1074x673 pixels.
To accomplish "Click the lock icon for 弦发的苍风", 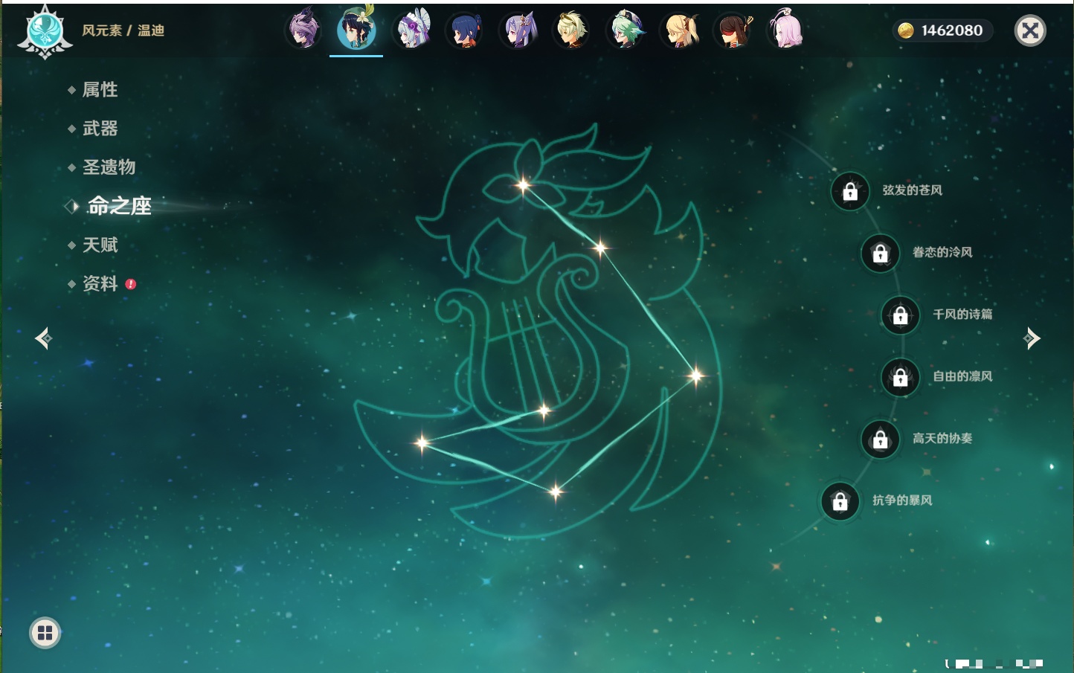I will (x=850, y=192).
